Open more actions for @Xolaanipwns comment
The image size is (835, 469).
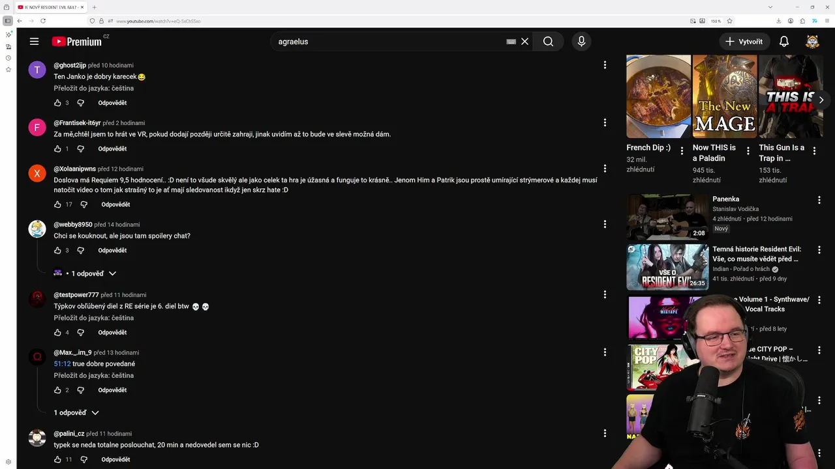click(605, 169)
